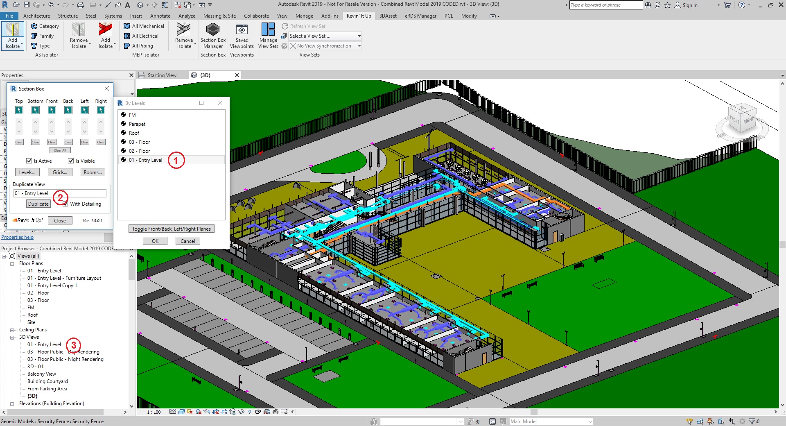Open the No View Synchronization dropdown
Screen dimensions: 786x426
click(325, 46)
